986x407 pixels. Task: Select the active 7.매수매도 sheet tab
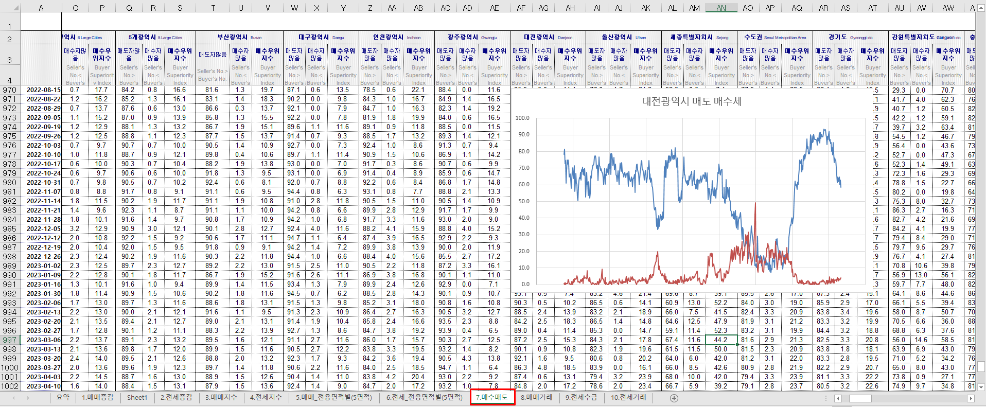coord(492,397)
